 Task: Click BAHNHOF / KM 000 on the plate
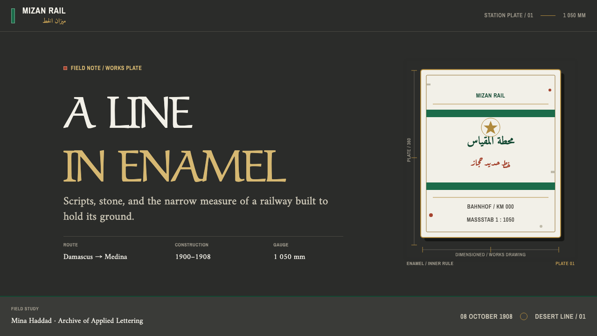491,207
